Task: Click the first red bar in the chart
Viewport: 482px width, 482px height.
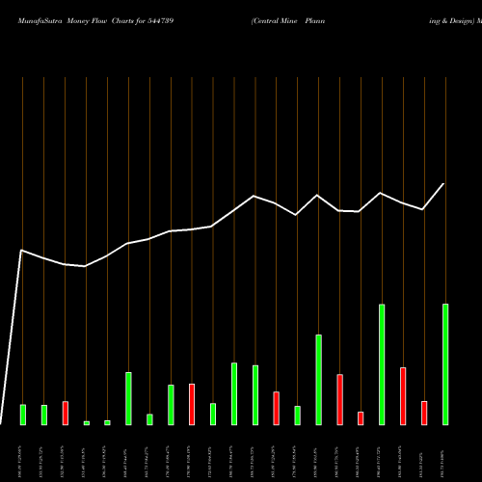Action: click(66, 414)
